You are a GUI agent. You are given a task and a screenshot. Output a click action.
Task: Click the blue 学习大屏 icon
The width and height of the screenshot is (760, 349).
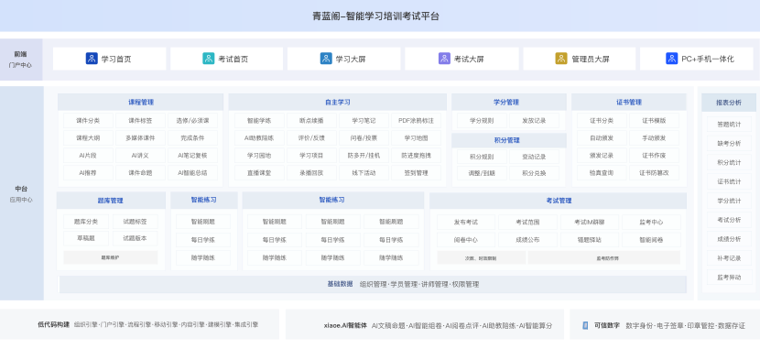pyautogui.click(x=326, y=59)
